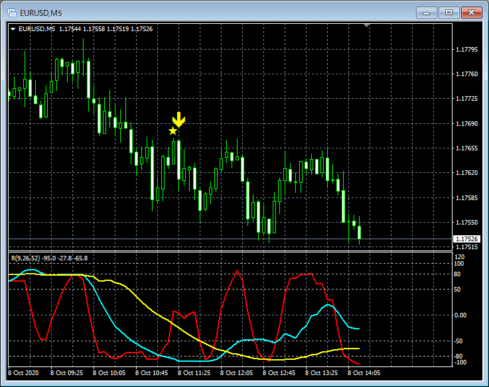Click the 1.17655 price scale label

[x=466, y=148]
